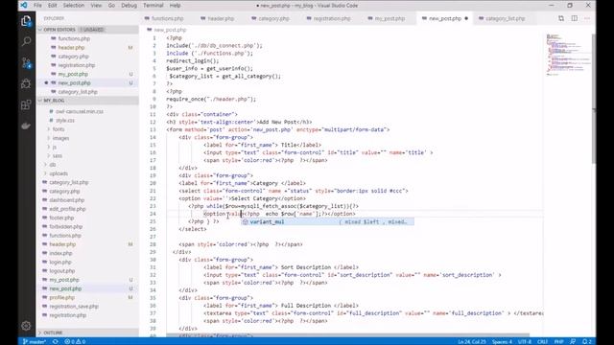Screen dimensions: 614x345
Task: Open the Source Control view
Action: [26, 62]
